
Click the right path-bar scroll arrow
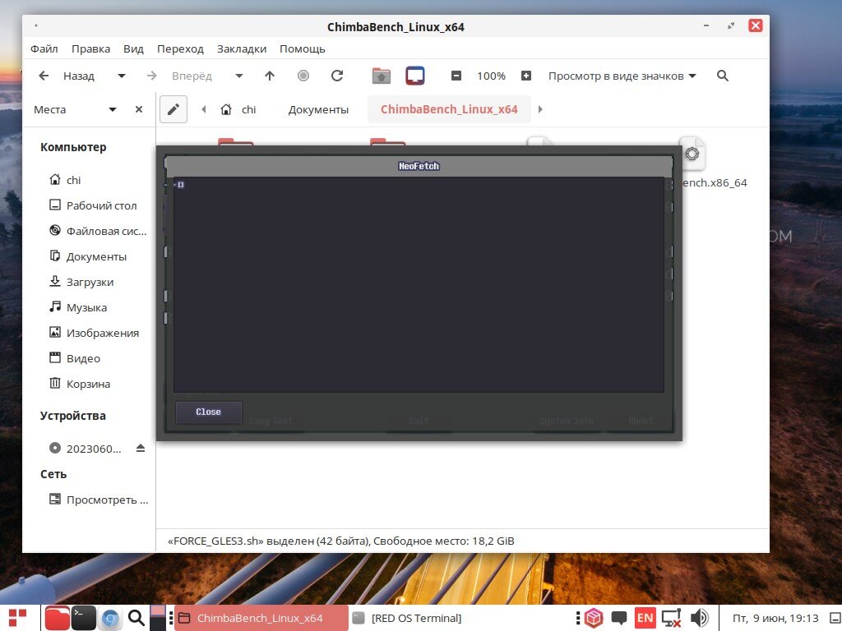tap(540, 109)
